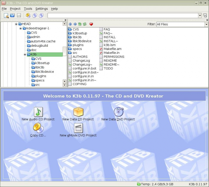Select the src folder in the tree
Viewport: 209px width, 187px height.
(x=36, y=85)
